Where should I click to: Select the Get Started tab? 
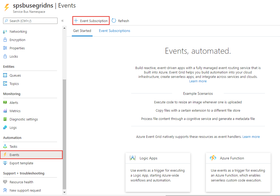[x=82, y=31]
